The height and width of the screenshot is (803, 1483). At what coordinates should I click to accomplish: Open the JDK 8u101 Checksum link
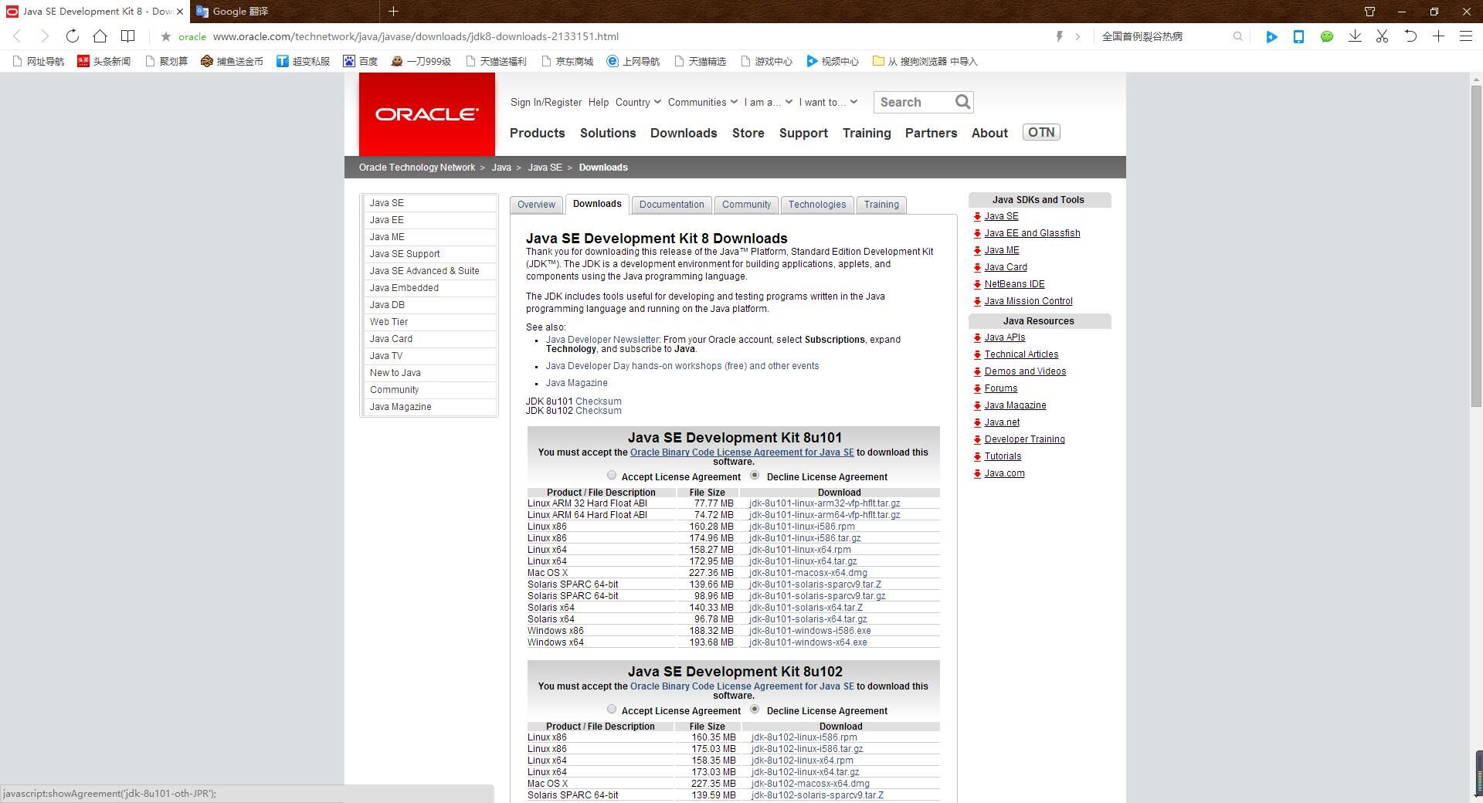click(x=598, y=401)
